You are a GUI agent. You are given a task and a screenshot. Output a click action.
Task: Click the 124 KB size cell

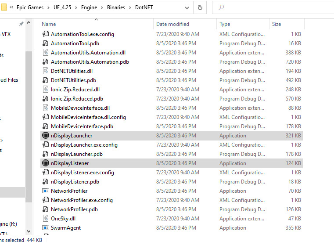(x=293, y=163)
